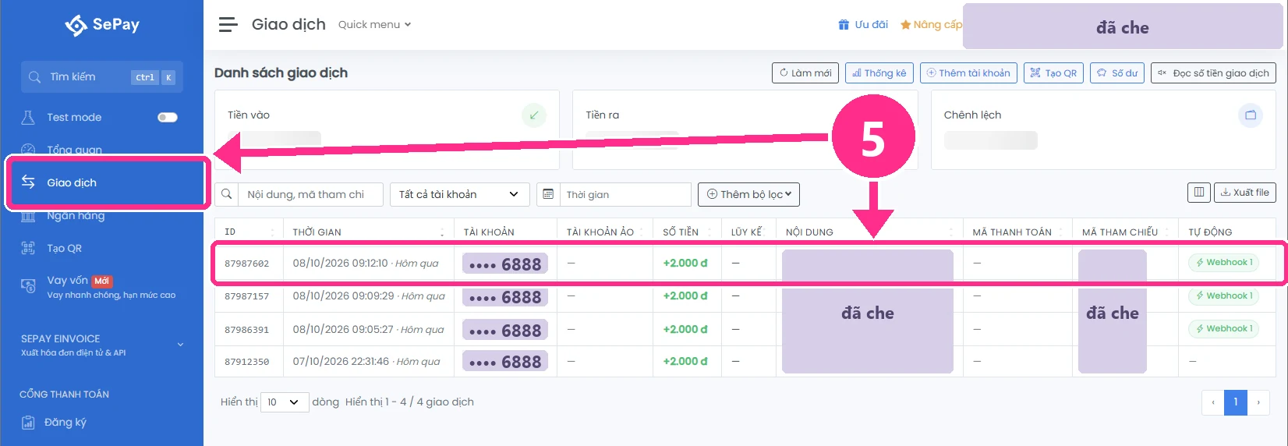Open Ngân hàng in the sidebar
This screenshot has width=1288, height=446.
(x=76, y=216)
